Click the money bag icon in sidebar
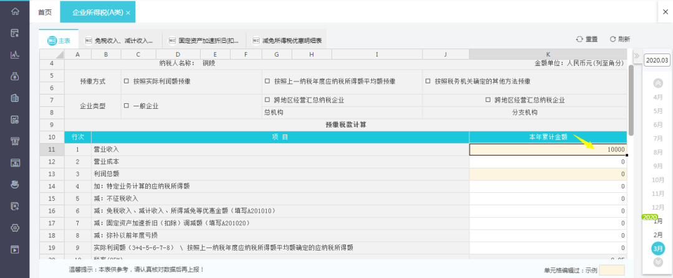The image size is (673, 278). pos(15,76)
